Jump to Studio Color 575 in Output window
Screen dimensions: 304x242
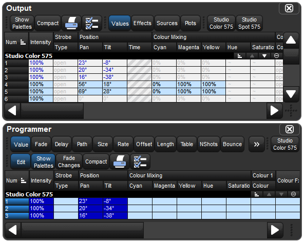221,23
